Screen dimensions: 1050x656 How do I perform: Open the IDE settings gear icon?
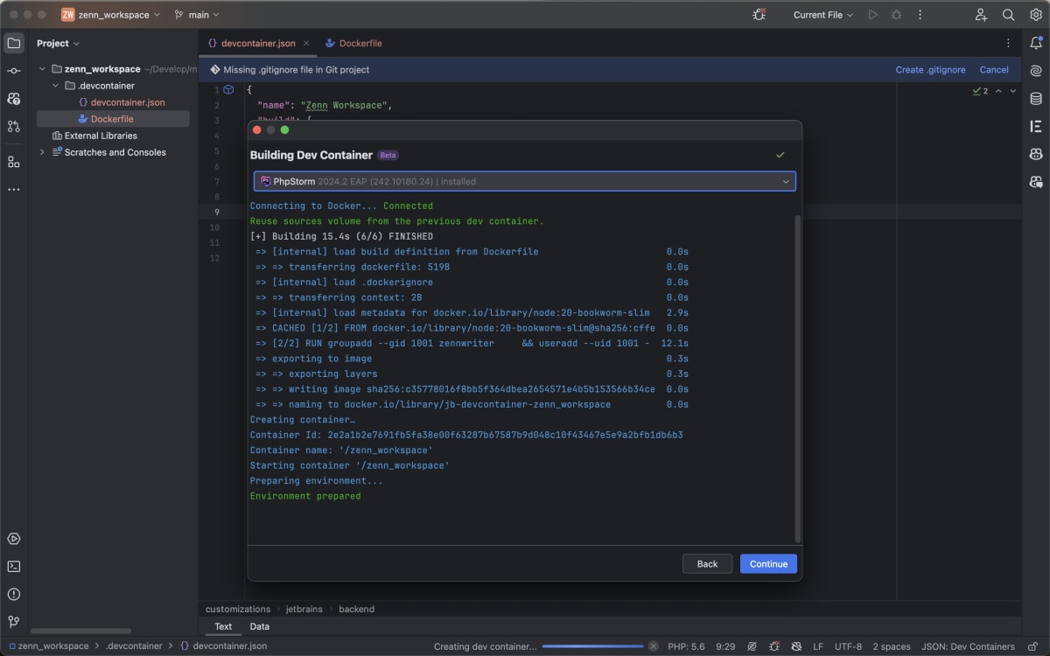(x=1036, y=15)
